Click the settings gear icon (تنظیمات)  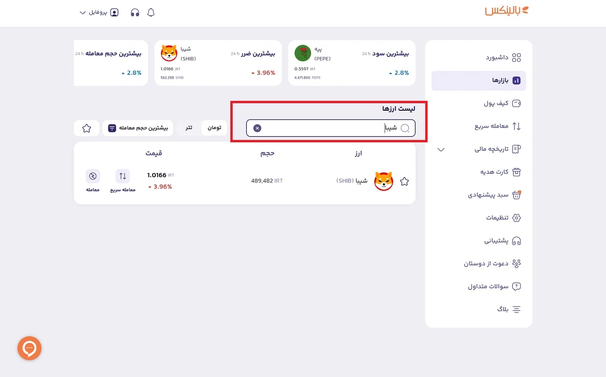(516, 218)
